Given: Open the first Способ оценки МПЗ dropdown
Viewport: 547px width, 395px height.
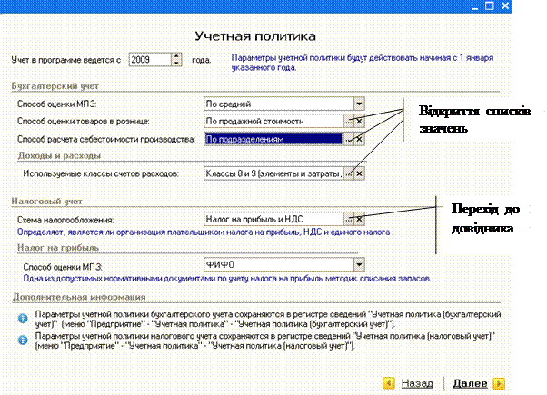Looking at the screenshot, I should click(x=359, y=104).
